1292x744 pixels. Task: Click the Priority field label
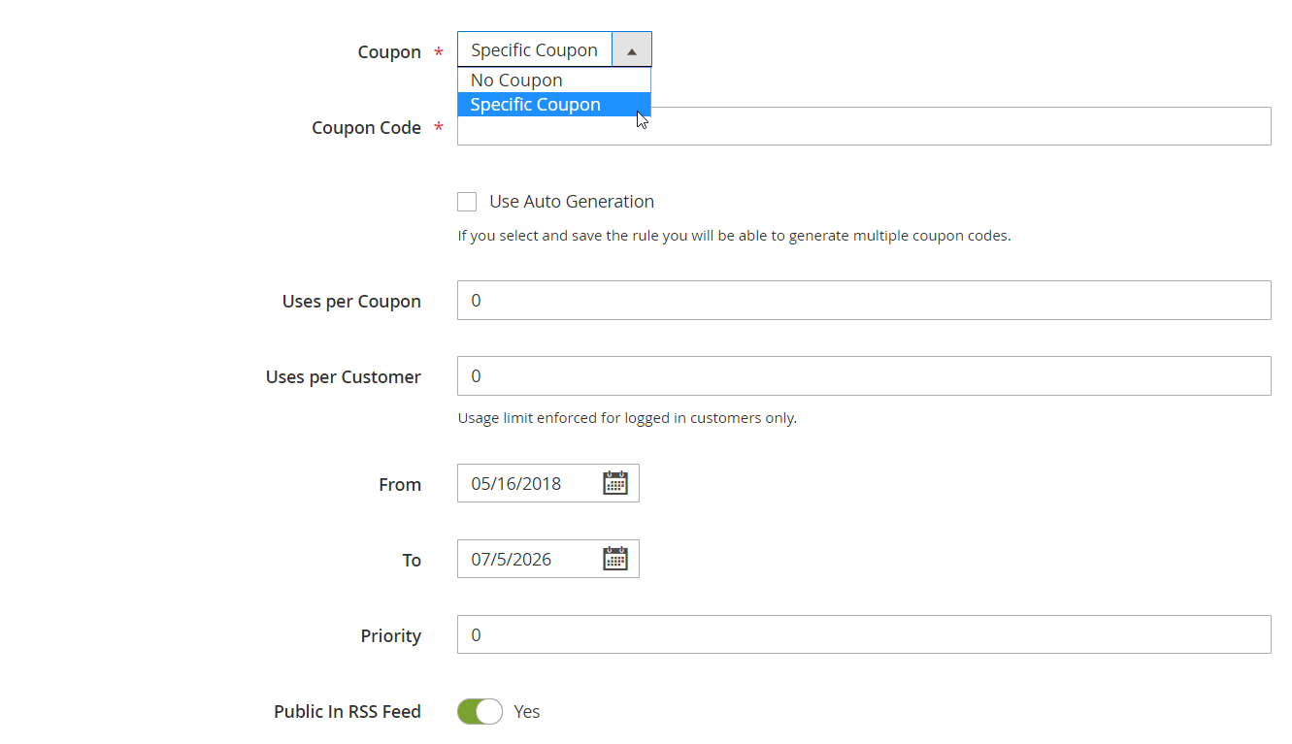pyautogui.click(x=390, y=636)
